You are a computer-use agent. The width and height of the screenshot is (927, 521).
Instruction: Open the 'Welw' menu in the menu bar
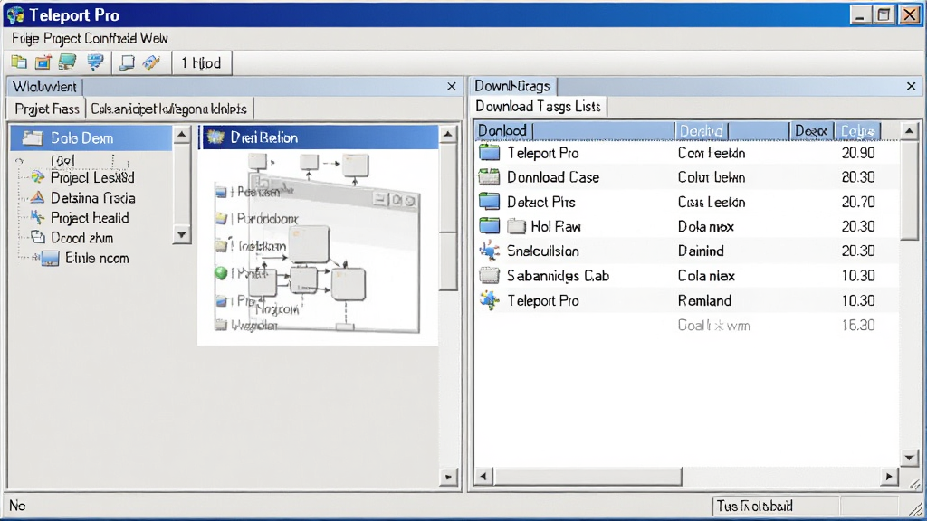click(154, 38)
